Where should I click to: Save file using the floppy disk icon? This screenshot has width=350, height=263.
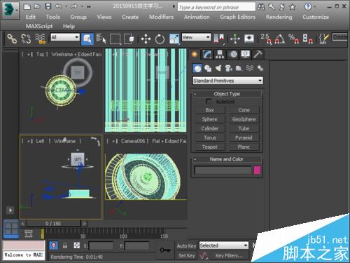click(48, 6)
